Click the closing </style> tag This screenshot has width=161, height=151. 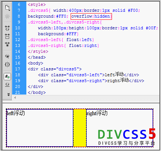[x=38, y=51]
